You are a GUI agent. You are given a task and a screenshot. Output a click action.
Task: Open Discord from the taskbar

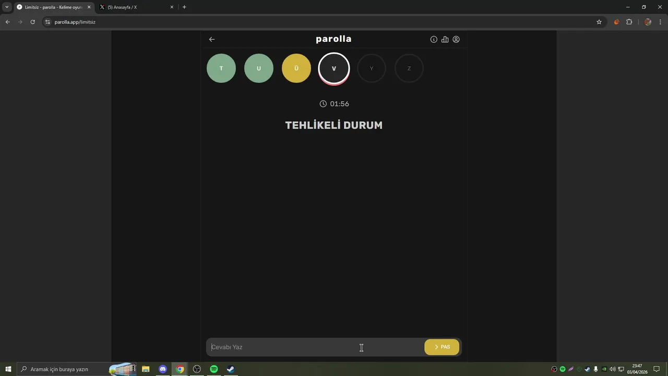[163, 369]
